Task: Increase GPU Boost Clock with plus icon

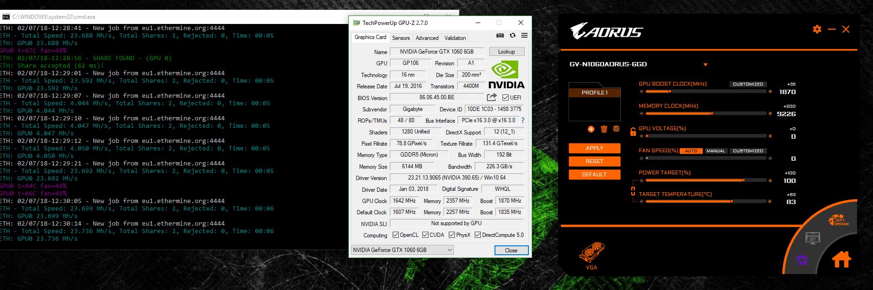Action: 770,92
